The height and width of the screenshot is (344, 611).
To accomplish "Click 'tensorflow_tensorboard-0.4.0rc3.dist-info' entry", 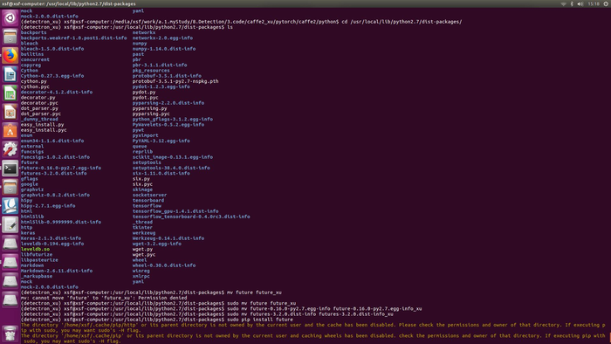I will tap(191, 217).
